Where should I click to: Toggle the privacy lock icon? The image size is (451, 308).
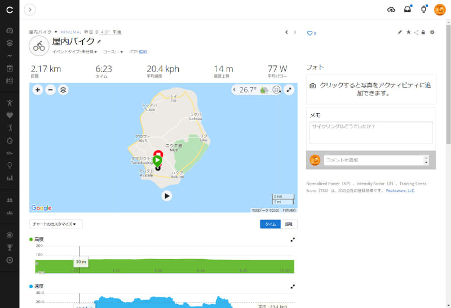(423, 32)
